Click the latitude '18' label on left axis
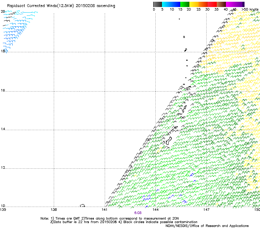The image size is (260, 228). (3, 51)
